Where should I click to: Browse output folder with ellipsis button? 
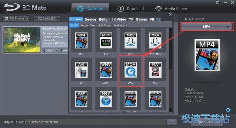[x=172, y=122]
